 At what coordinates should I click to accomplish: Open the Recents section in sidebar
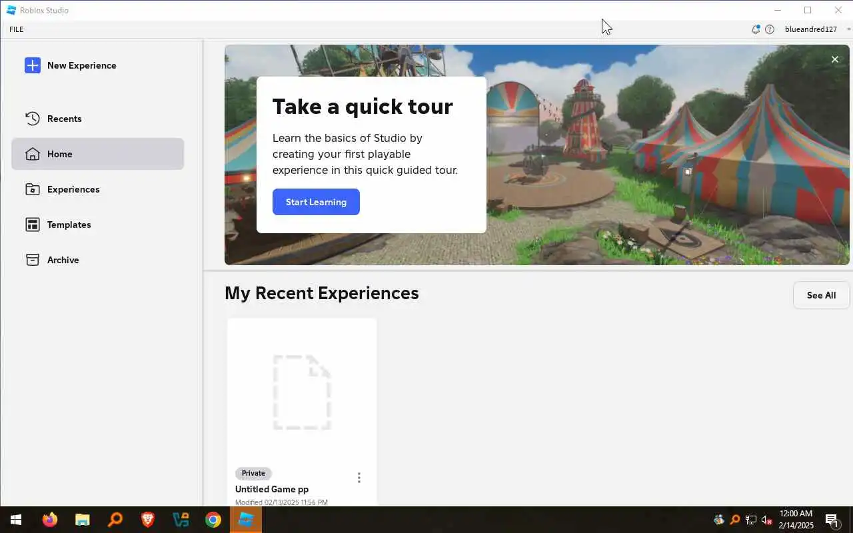(97, 119)
